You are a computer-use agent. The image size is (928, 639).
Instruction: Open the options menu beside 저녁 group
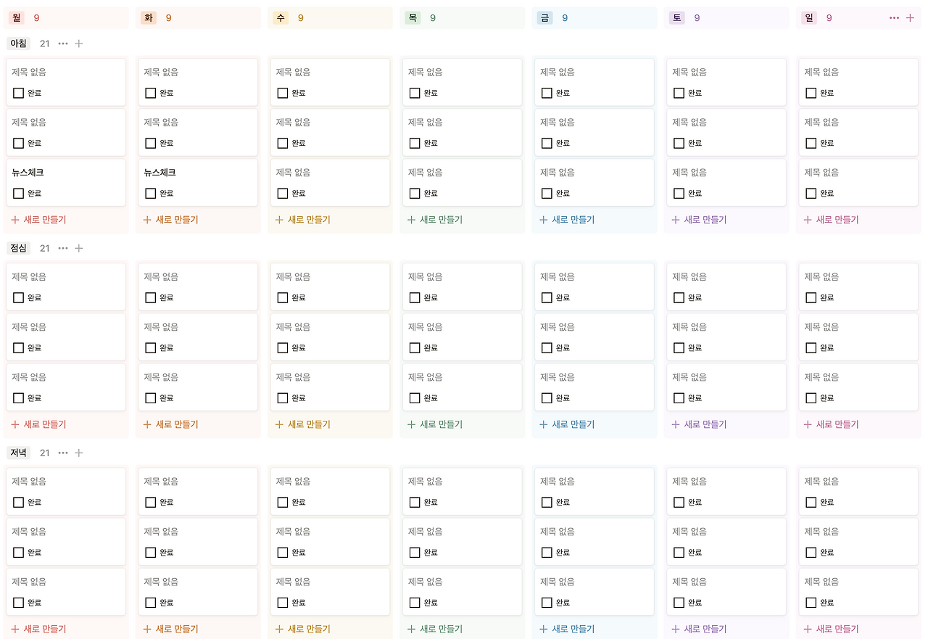[x=62, y=453]
